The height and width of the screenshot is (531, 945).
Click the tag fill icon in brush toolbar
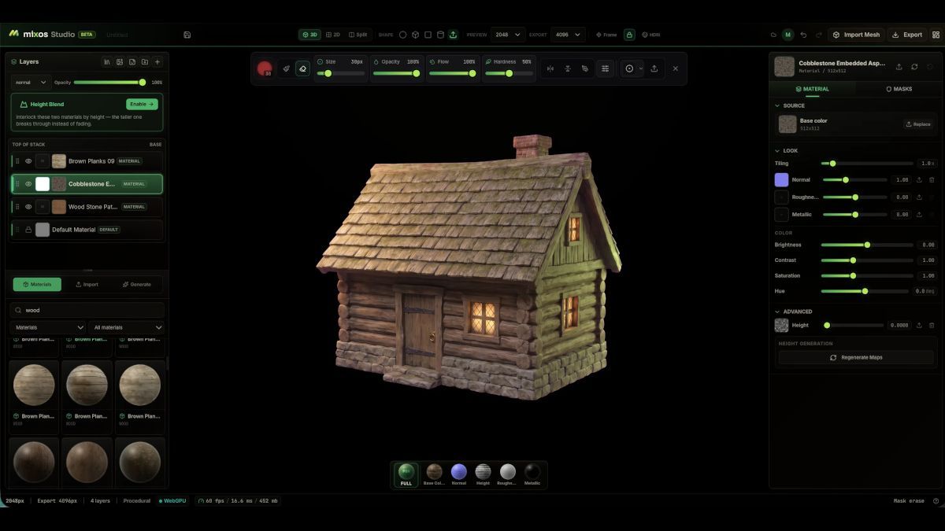(584, 68)
